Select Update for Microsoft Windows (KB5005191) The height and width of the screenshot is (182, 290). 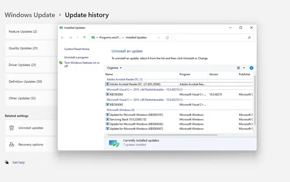tap(179, 115)
